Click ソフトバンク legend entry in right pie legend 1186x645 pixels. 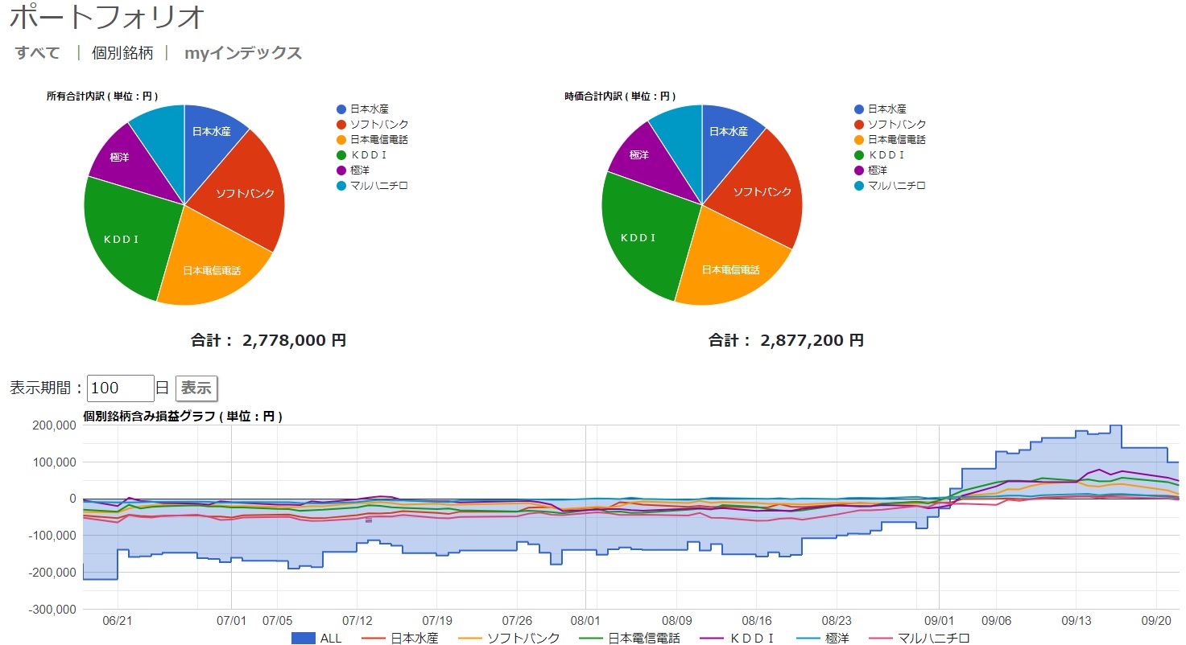890,125
